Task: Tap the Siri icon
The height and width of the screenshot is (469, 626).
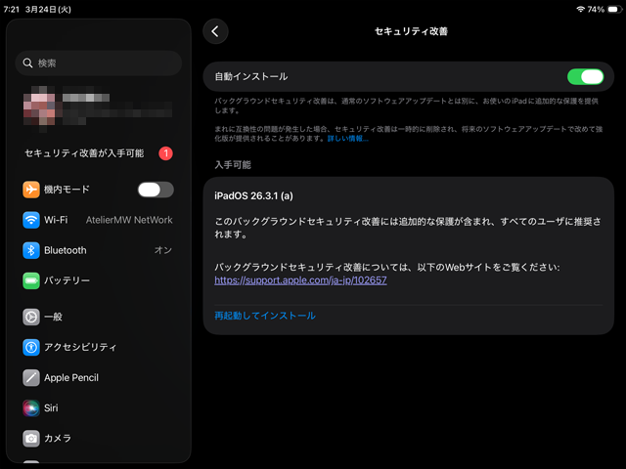Action: [31, 407]
